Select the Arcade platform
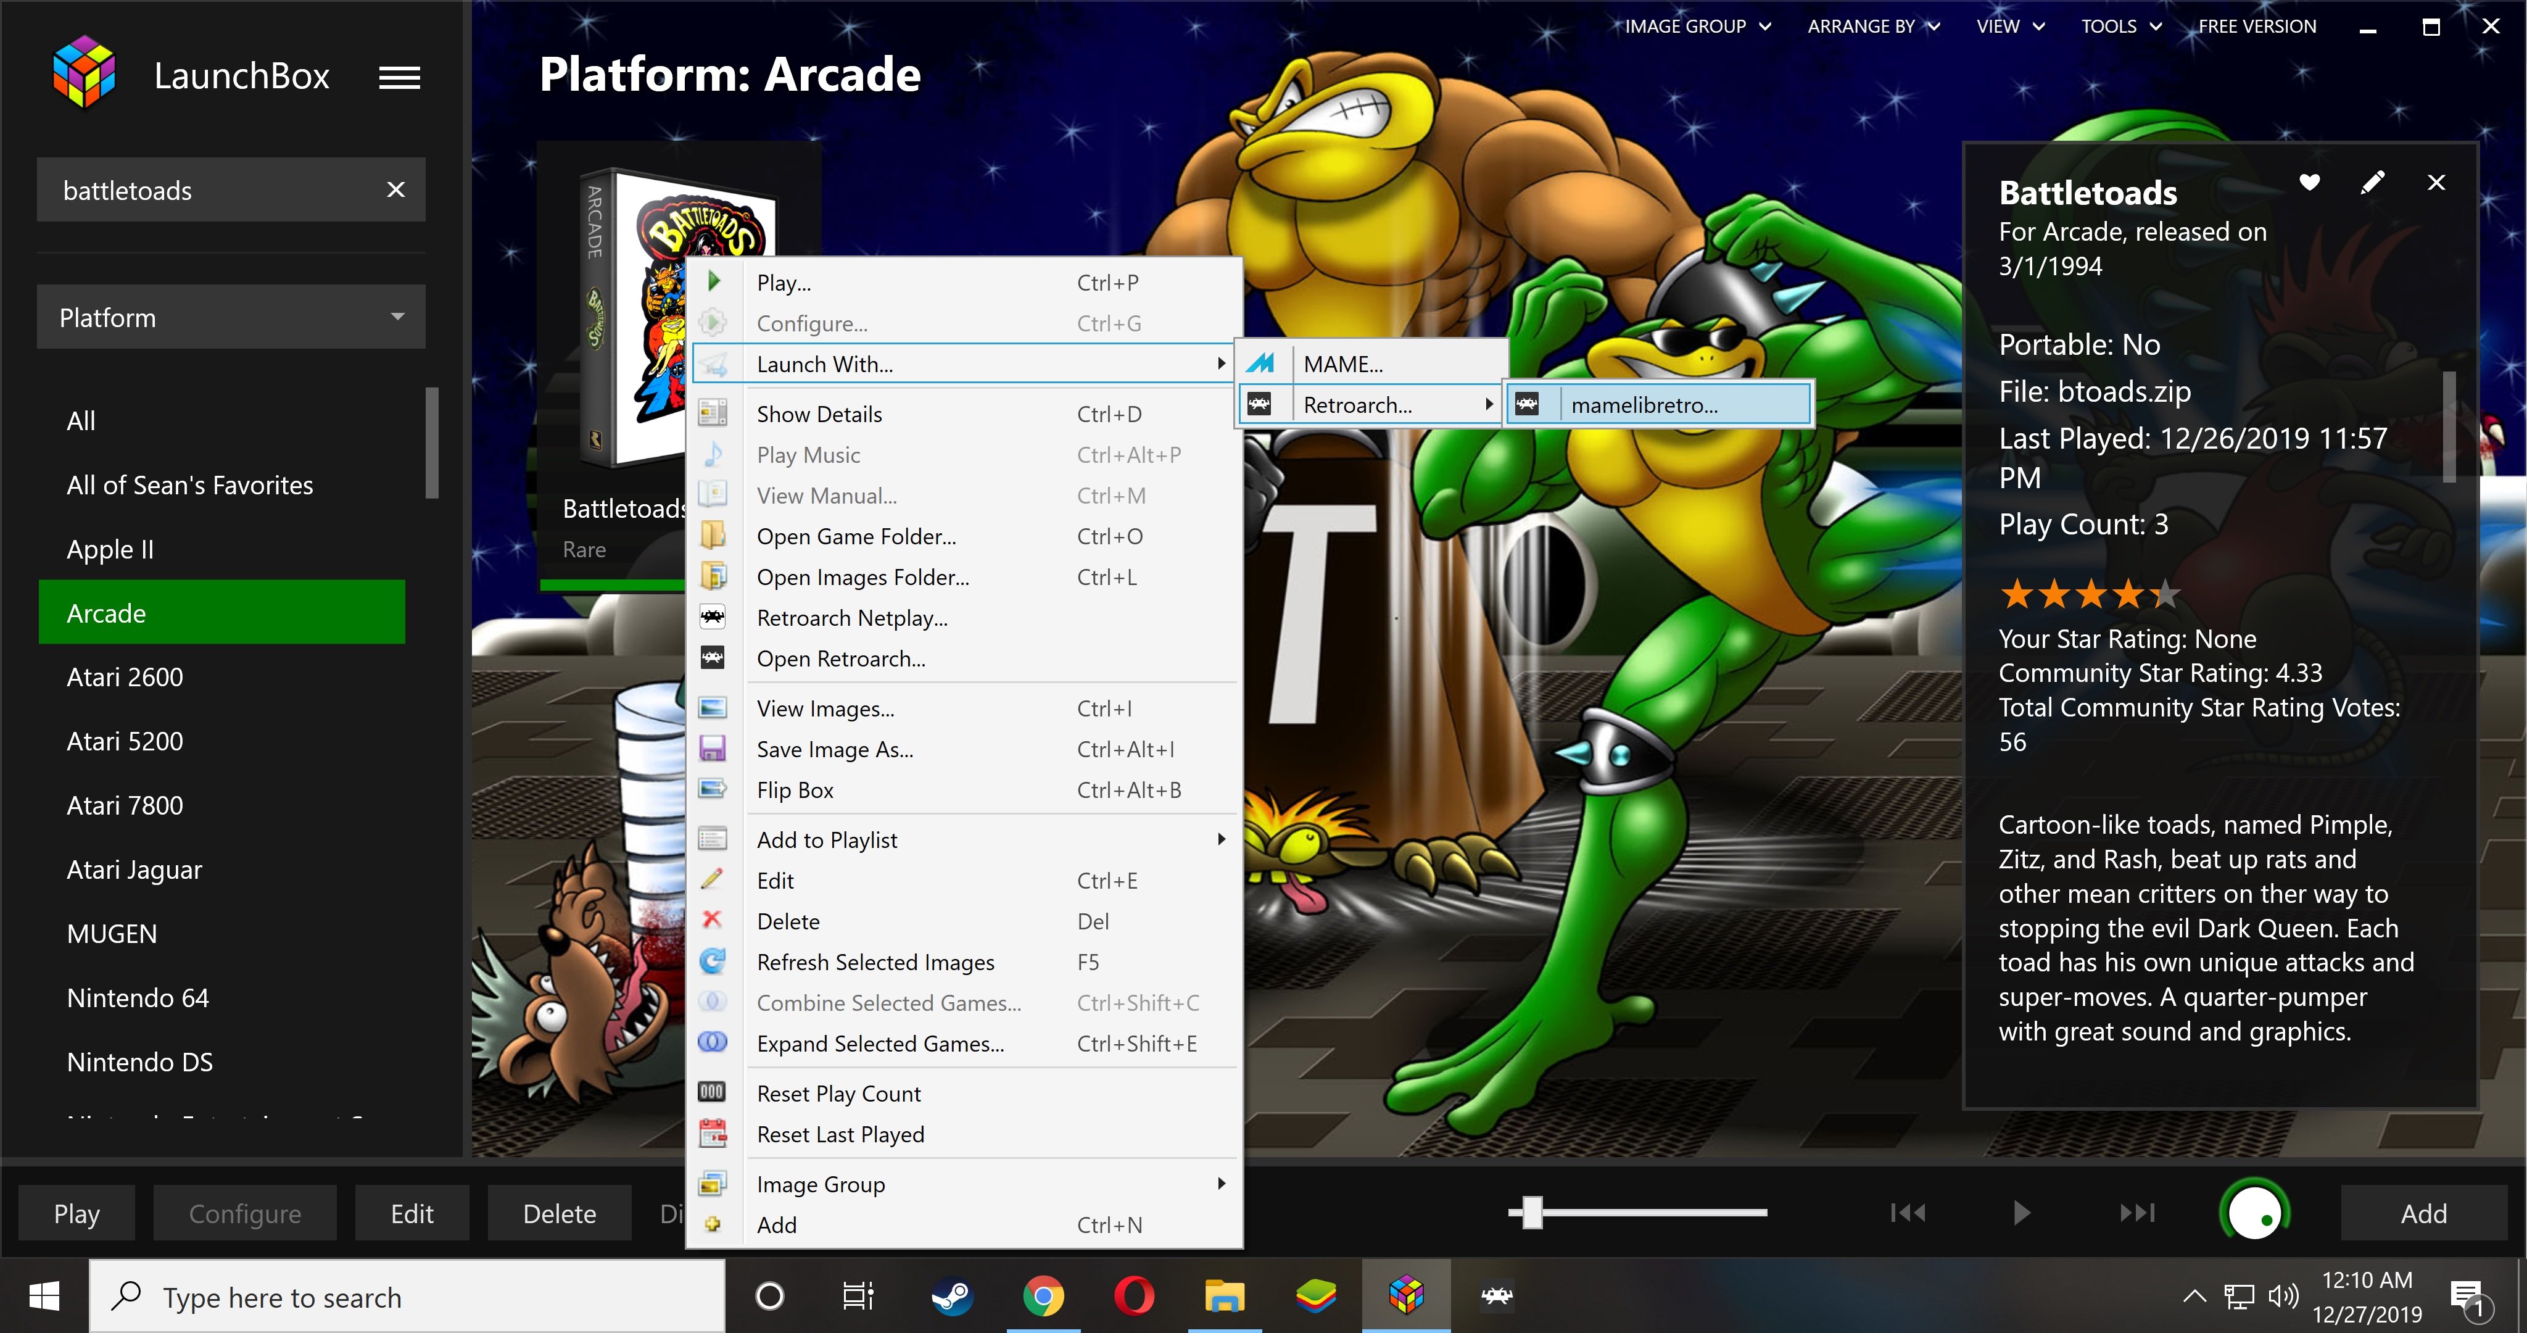 [221, 613]
